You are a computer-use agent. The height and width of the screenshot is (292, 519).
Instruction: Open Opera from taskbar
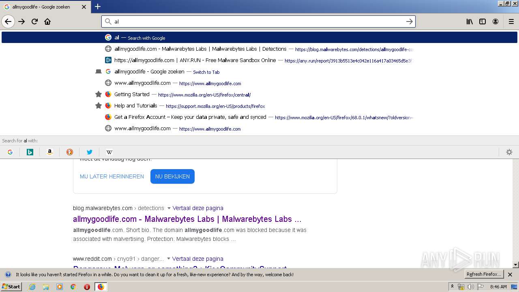pos(87,287)
